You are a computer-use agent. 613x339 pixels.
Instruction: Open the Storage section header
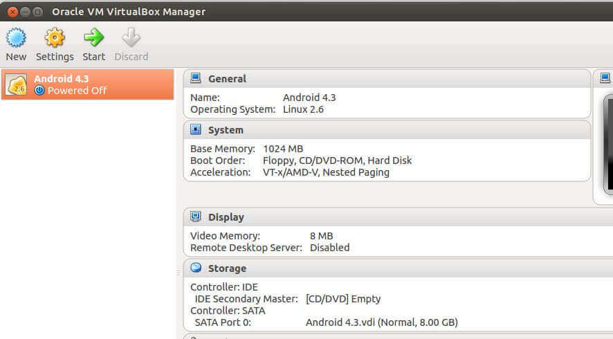[399, 268]
